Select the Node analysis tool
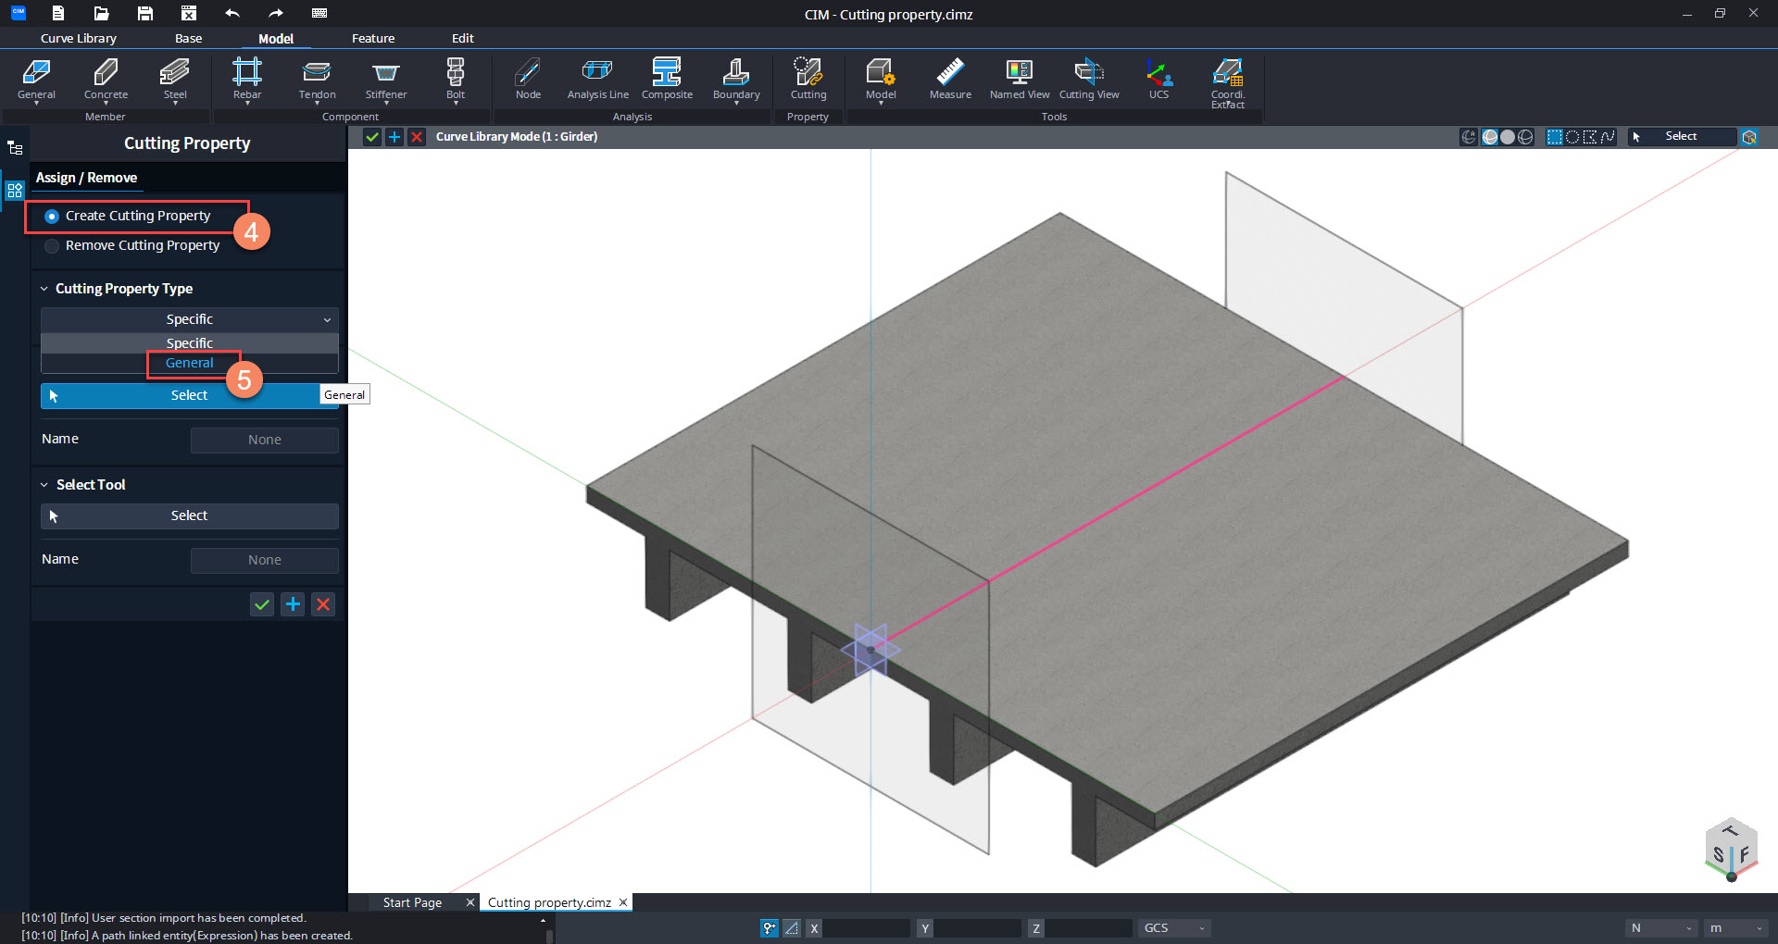This screenshot has width=1778, height=944. [528, 80]
